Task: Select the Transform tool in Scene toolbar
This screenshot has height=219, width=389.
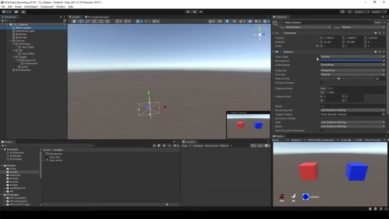Action: (108, 21)
